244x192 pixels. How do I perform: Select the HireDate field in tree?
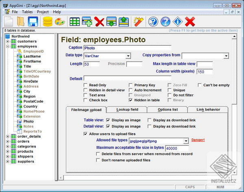point(30,81)
